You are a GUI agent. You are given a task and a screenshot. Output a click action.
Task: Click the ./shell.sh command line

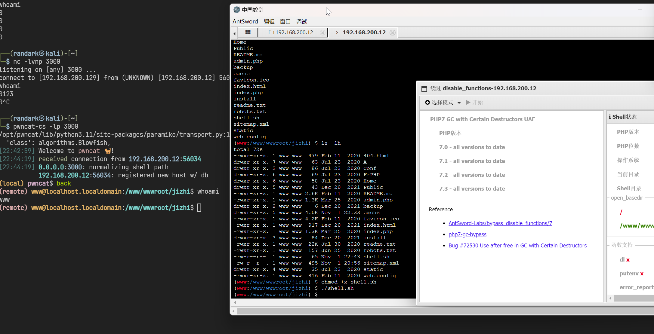click(x=337, y=288)
